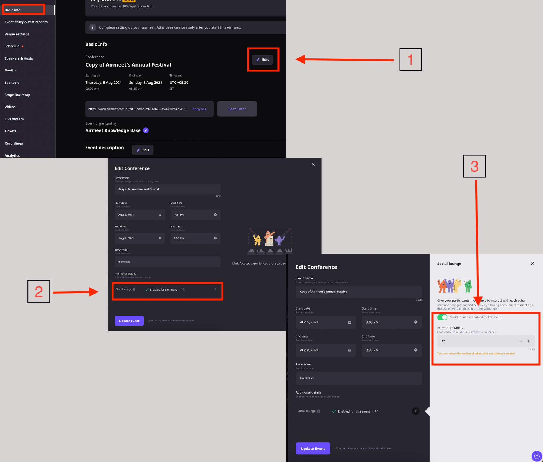
Task: Open Stage Backdrop settings
Action: click(17, 95)
